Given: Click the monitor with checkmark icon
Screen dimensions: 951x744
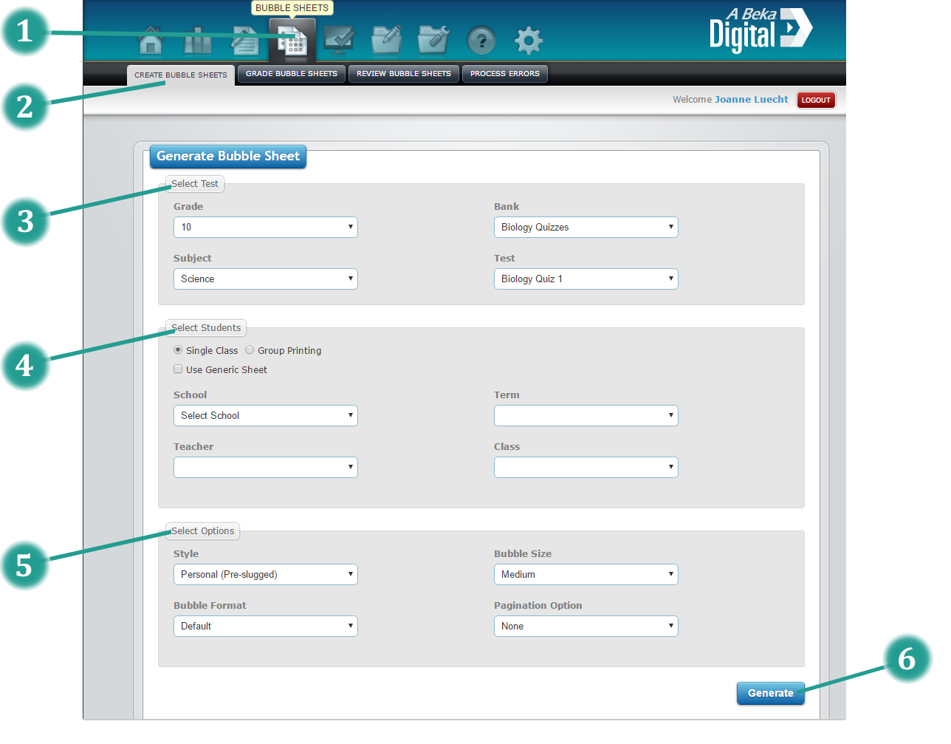Looking at the screenshot, I should 339,41.
